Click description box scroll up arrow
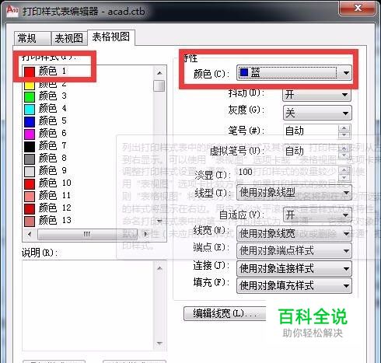 160,267
